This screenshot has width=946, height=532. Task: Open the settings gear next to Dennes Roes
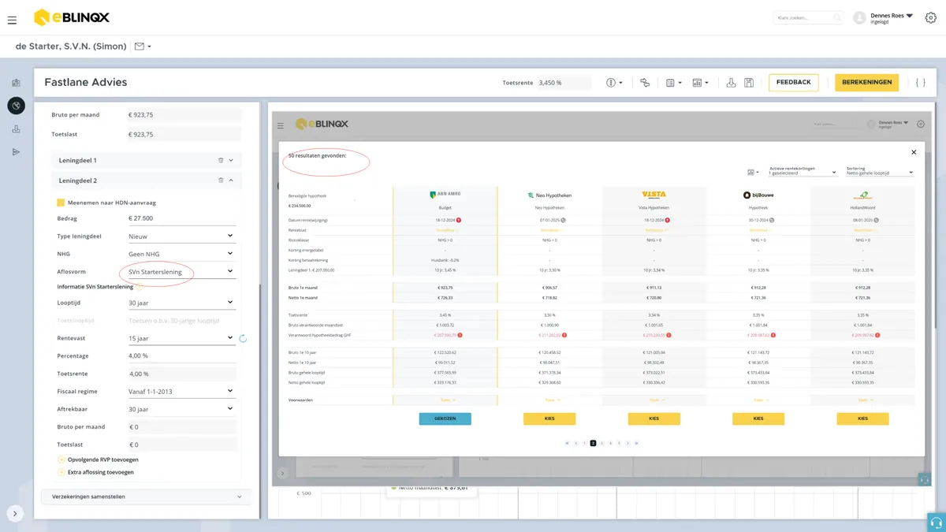(x=930, y=18)
